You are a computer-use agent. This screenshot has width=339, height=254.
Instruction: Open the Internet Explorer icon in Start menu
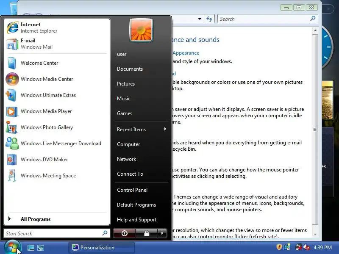(x=12, y=28)
